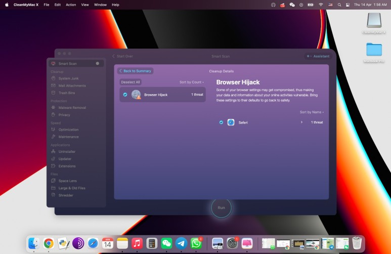Open Finder from the Dock
Image resolution: width=391 pixels, height=254 pixels.
pos(34,243)
